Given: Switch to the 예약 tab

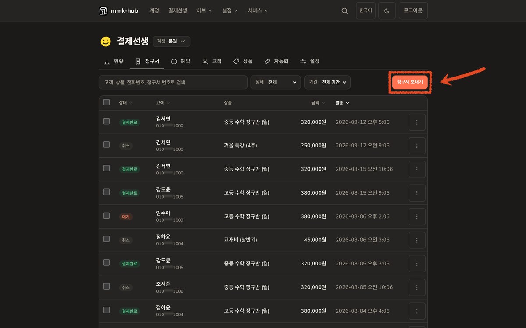Looking at the screenshot, I should (181, 61).
